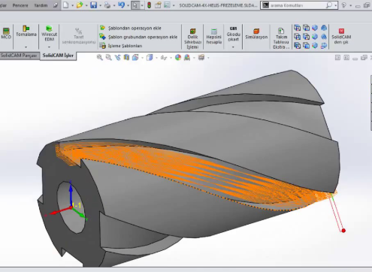Click the Previous View icon
372x272 pixels.
pyautogui.click(x=117, y=57)
